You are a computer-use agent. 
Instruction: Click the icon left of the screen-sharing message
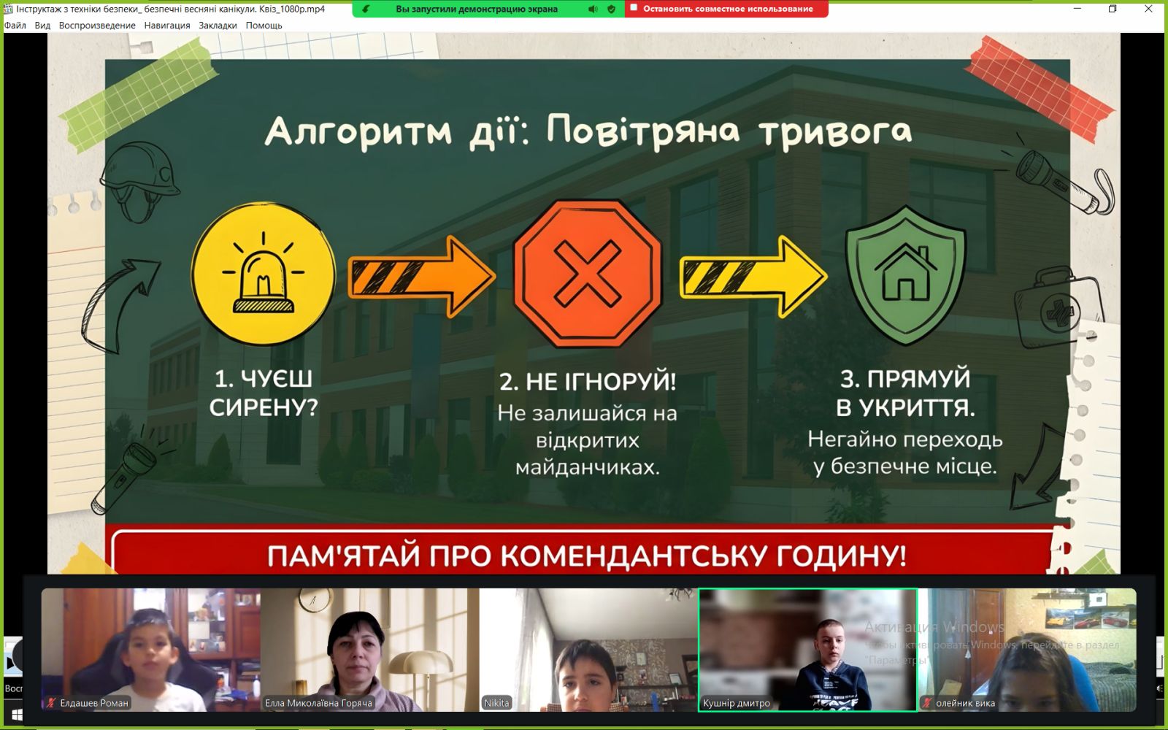pyautogui.click(x=366, y=9)
